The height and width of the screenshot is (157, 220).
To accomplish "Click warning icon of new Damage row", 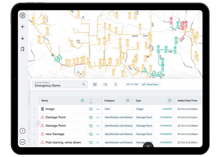I will tap(42, 134).
